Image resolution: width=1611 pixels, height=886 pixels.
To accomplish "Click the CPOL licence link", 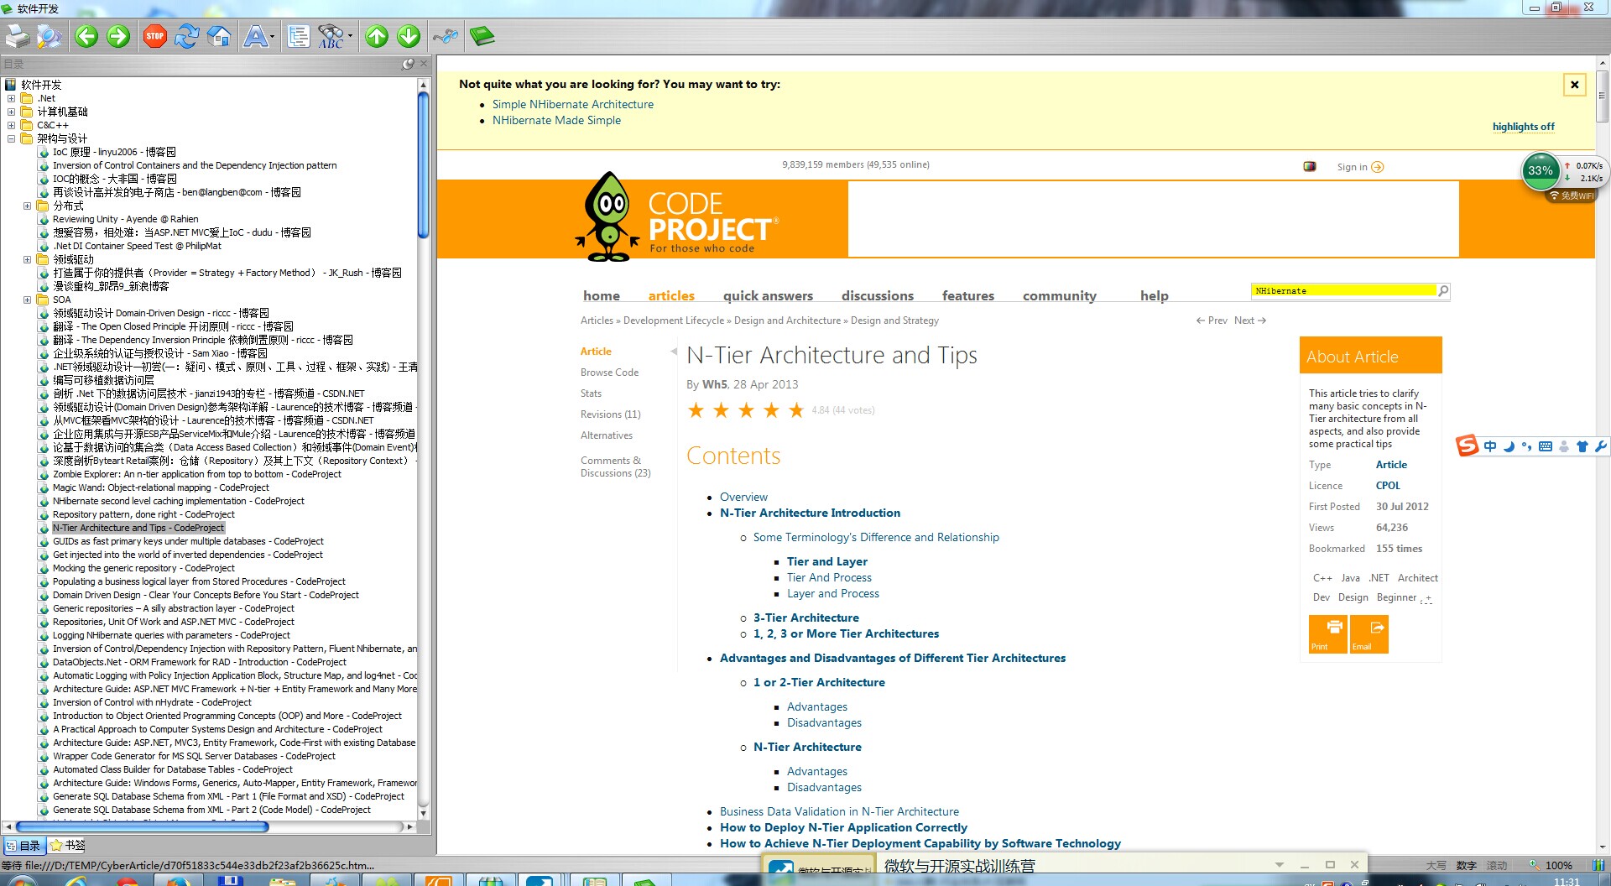I will (1388, 486).
